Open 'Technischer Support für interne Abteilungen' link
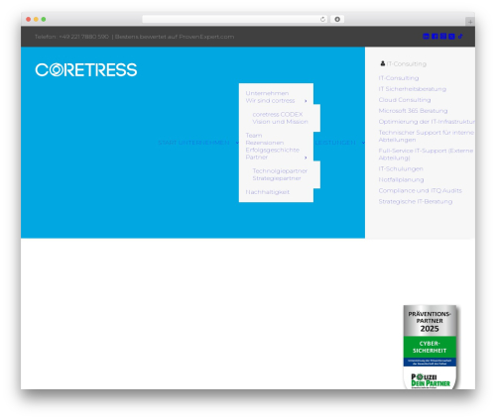This screenshot has height=419, width=496. click(x=427, y=136)
